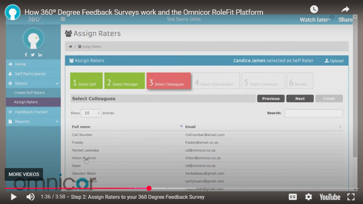The image size is (363, 204).
Task: Click the Search input field
Action: (x=313, y=113)
